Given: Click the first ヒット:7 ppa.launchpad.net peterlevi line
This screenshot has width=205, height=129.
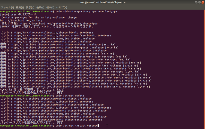Looking at the screenshot, I should click(53, 51).
